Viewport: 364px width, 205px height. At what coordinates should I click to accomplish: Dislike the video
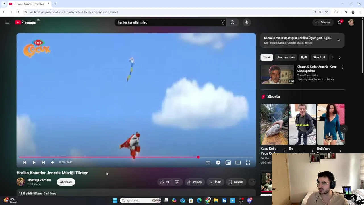(x=177, y=182)
